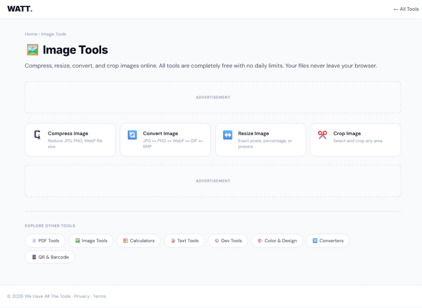This screenshot has width=422, height=308.
Task: Click the 'Compress, resize, convert' intro paragraph
Action: (x=201, y=66)
